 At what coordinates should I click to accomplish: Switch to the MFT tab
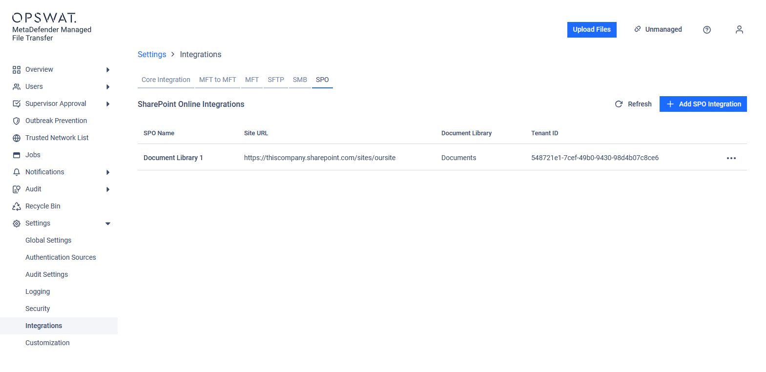pyautogui.click(x=252, y=80)
